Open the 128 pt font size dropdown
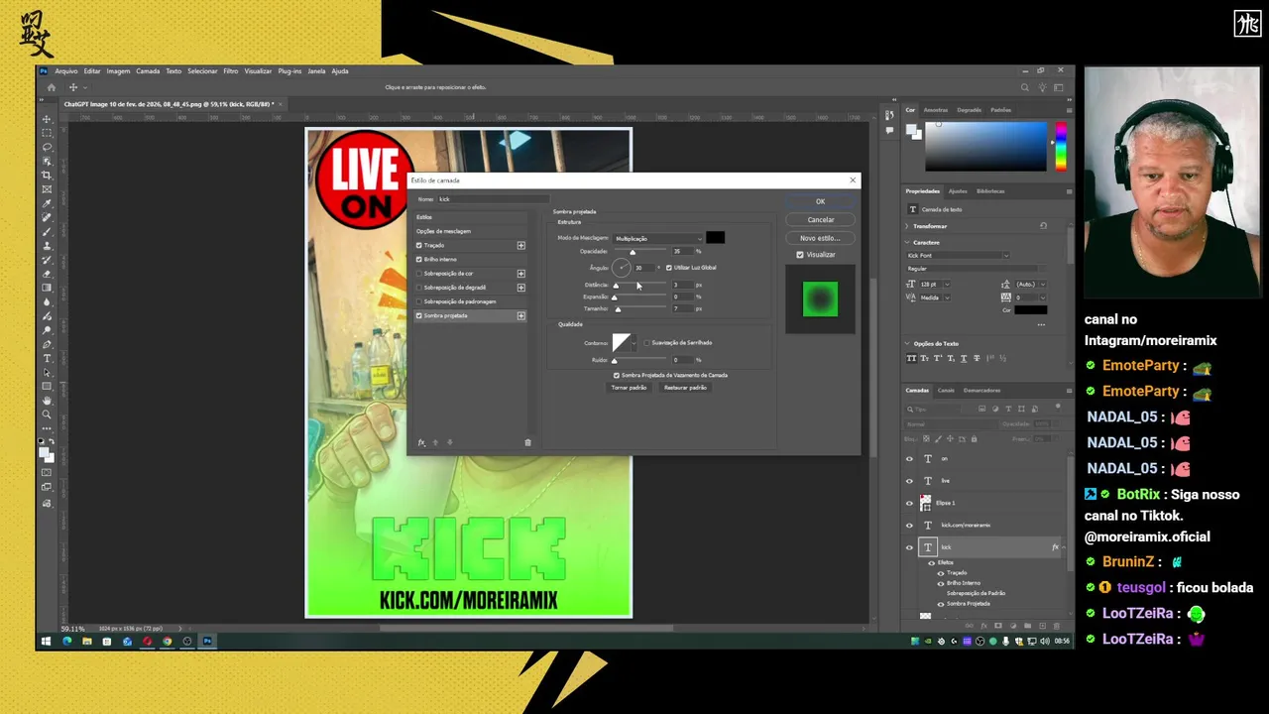1269x714 pixels. (946, 285)
